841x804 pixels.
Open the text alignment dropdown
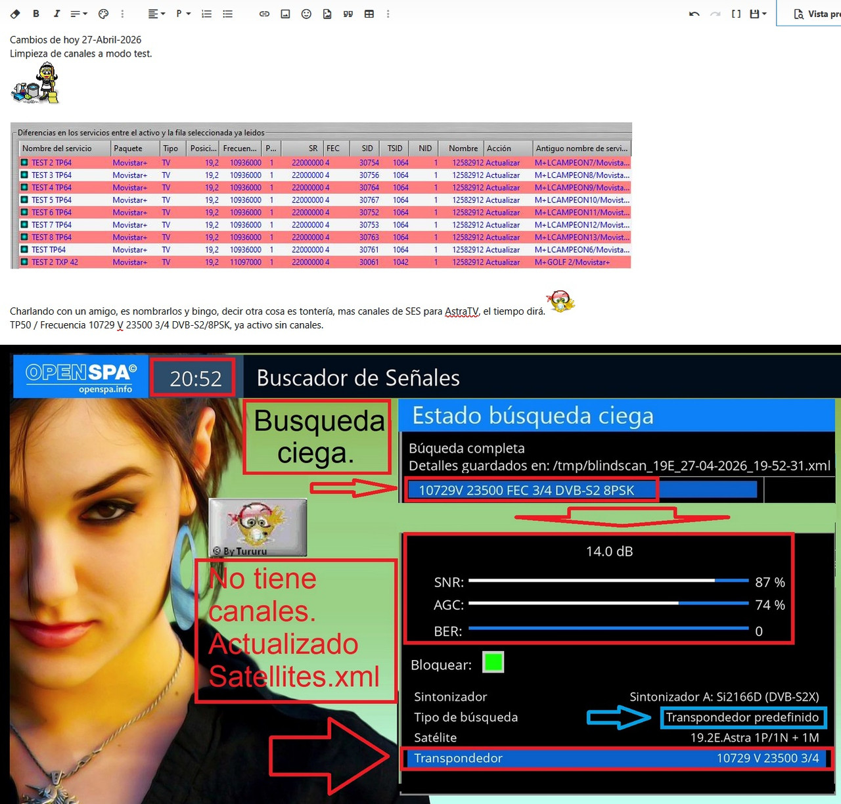[x=156, y=14]
